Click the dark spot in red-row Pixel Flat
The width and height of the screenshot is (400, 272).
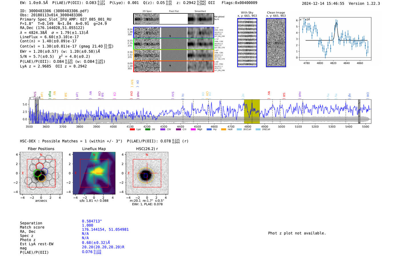170,65
